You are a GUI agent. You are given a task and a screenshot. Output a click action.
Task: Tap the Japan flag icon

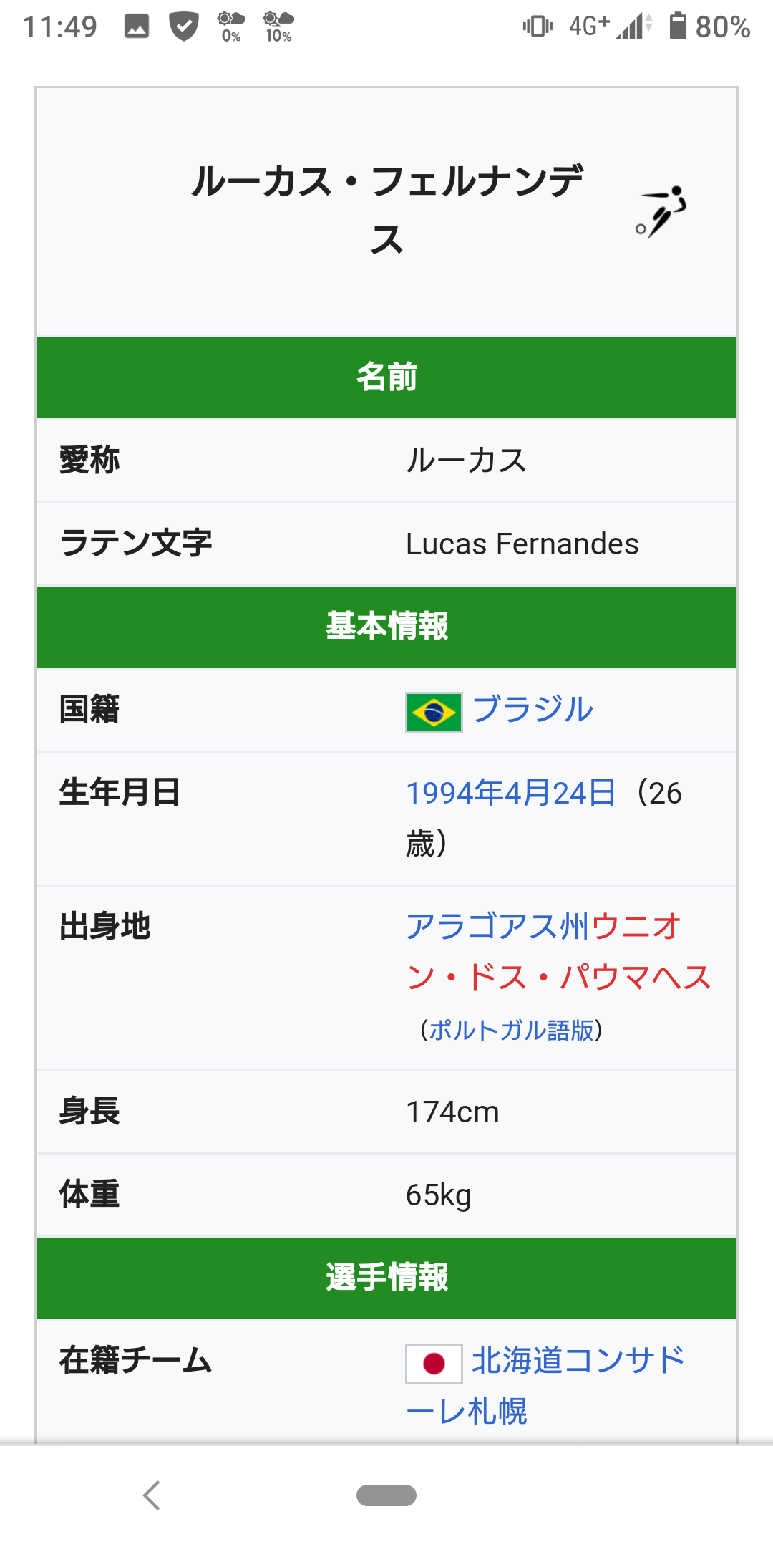[434, 1363]
